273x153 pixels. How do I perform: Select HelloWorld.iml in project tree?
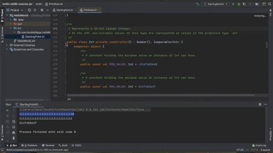[x=26, y=41]
